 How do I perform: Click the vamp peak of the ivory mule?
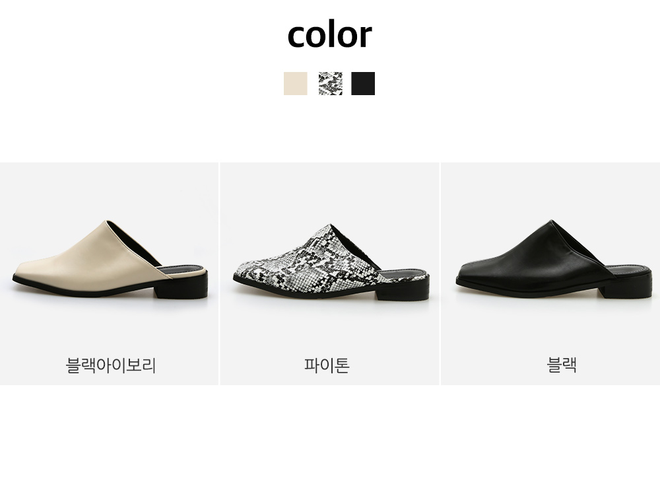(x=106, y=223)
